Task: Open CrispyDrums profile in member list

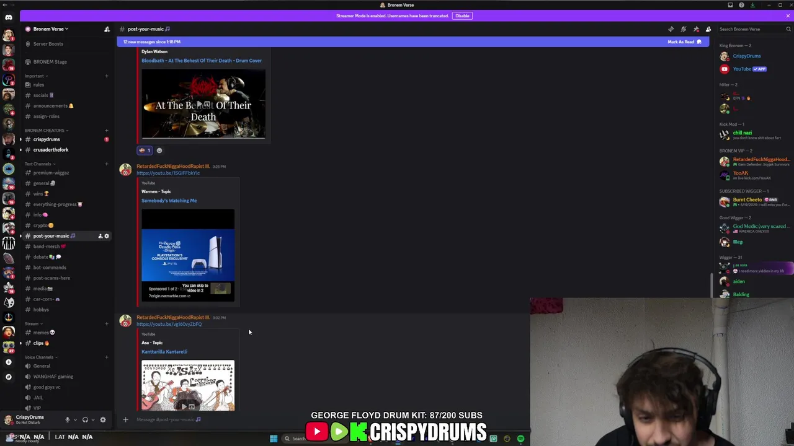Action: (746, 56)
